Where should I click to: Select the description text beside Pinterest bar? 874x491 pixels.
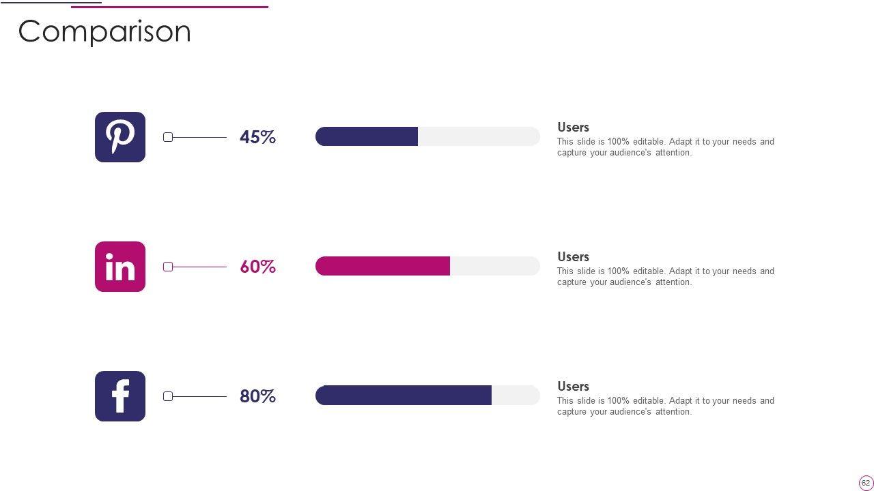(665, 147)
